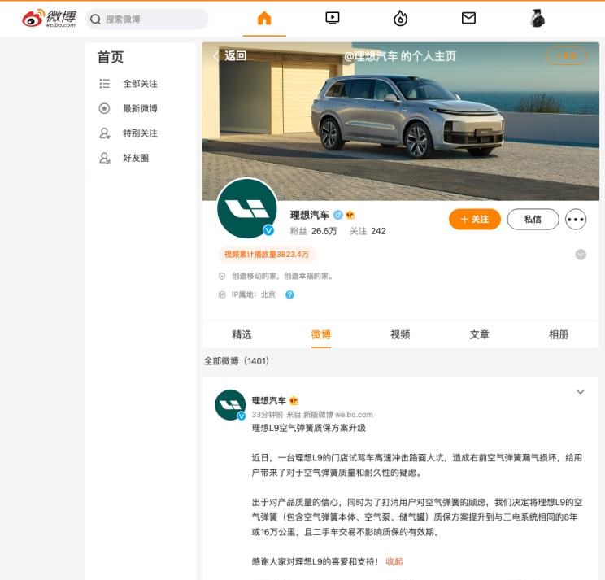View the 关注 242 following count
Screen dimensions: 605x580
point(368,231)
